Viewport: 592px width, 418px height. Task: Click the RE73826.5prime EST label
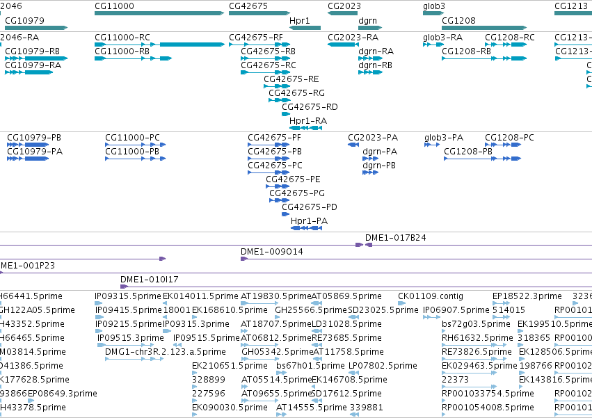[x=477, y=352]
